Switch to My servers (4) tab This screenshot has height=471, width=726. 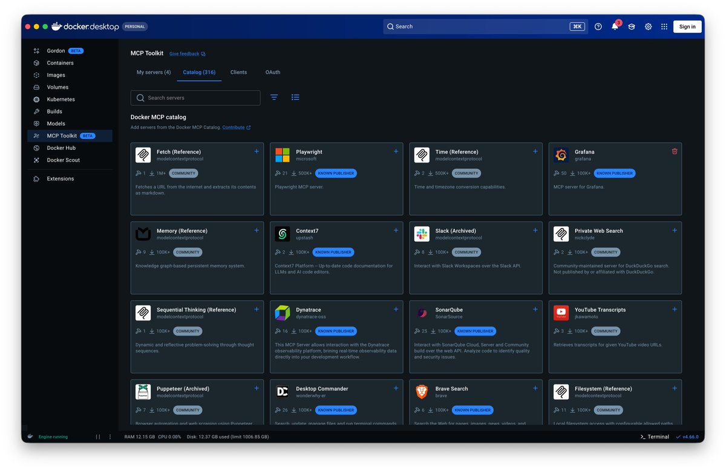pos(154,72)
